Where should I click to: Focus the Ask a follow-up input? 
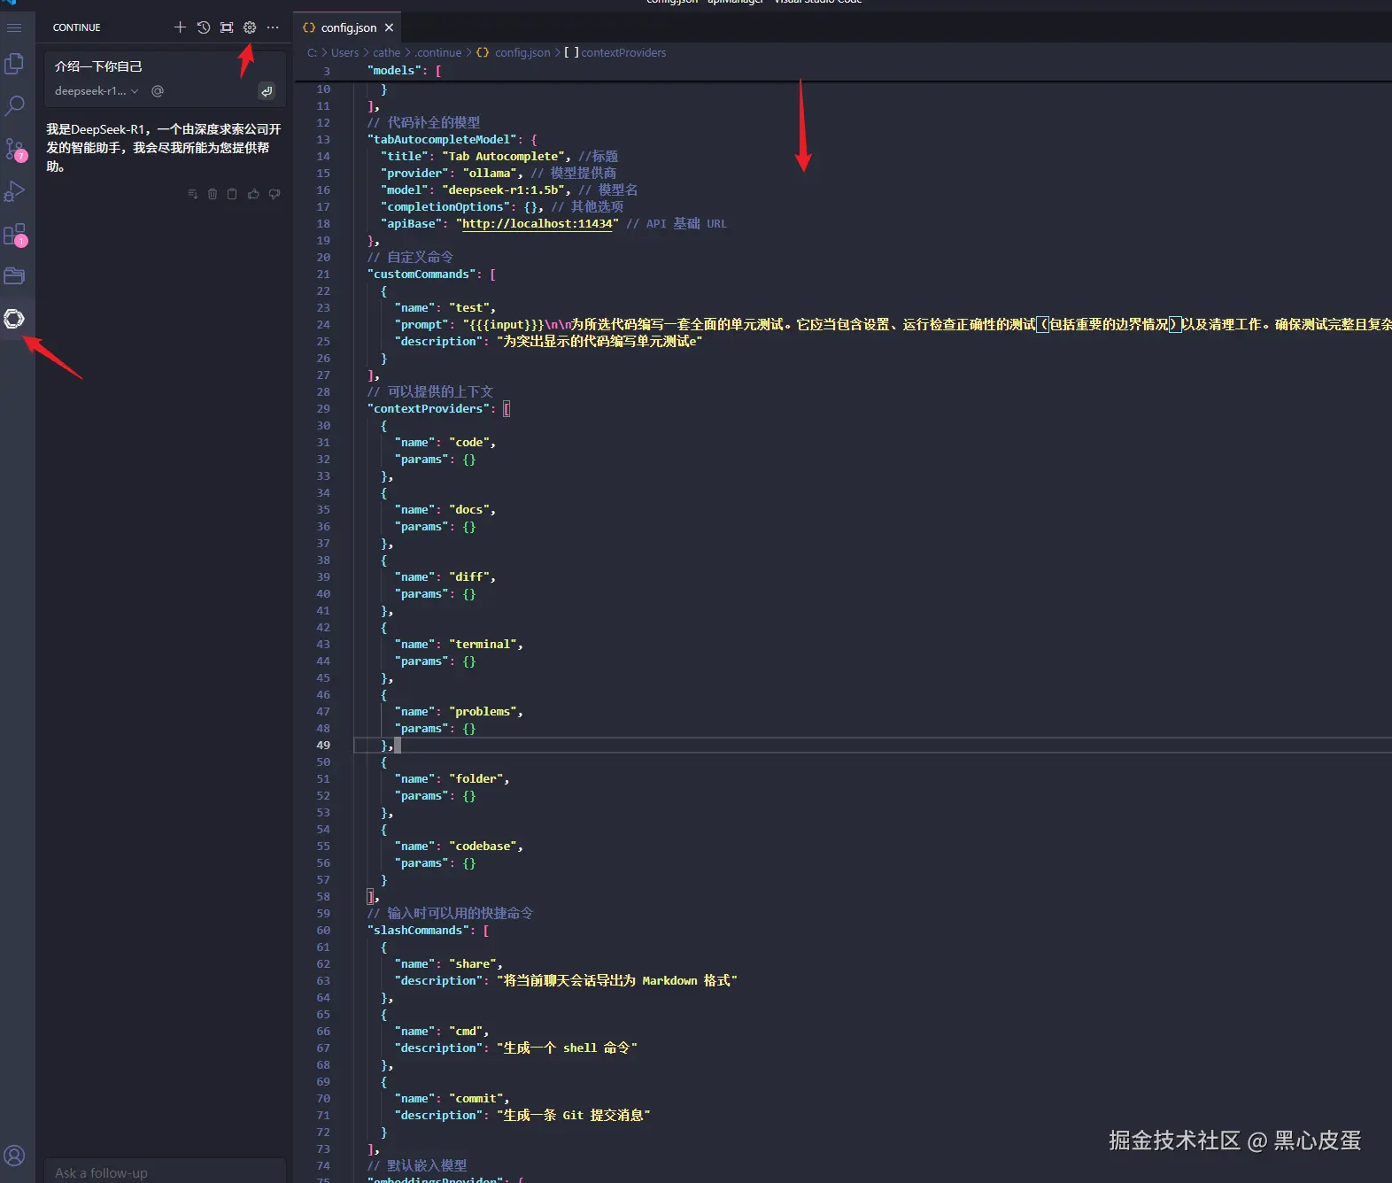point(166,1171)
